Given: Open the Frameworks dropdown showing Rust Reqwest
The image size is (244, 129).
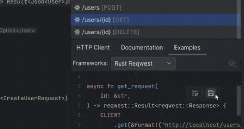Looking at the screenshot, I should [x=143, y=63].
